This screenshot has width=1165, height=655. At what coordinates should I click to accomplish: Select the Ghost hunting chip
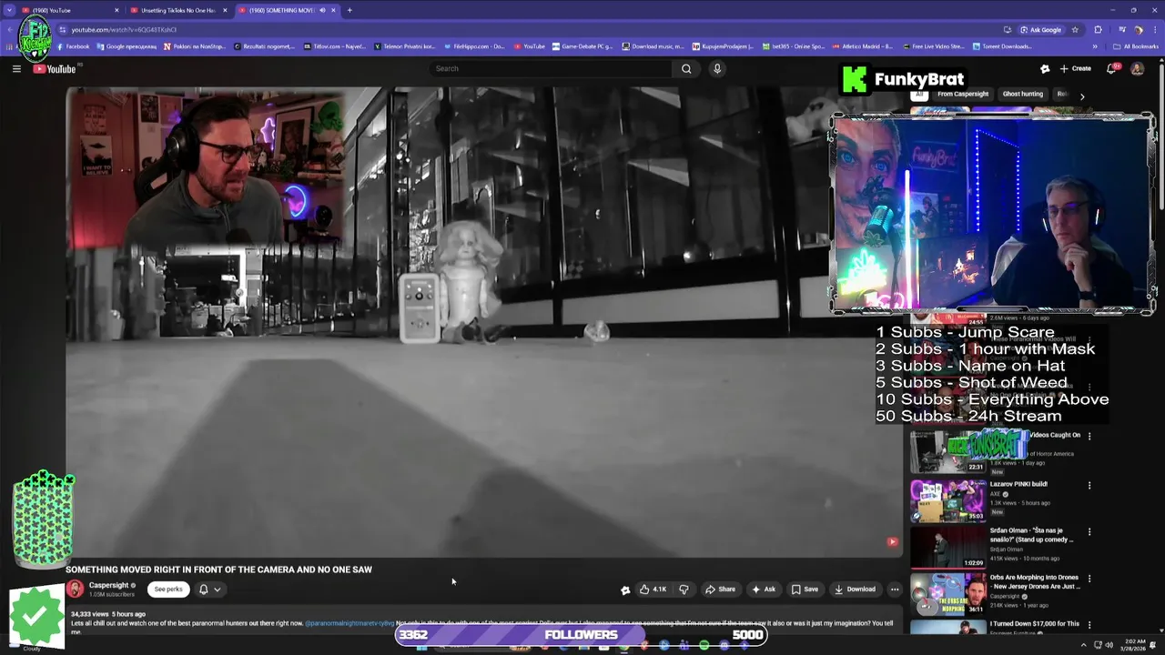(1023, 94)
